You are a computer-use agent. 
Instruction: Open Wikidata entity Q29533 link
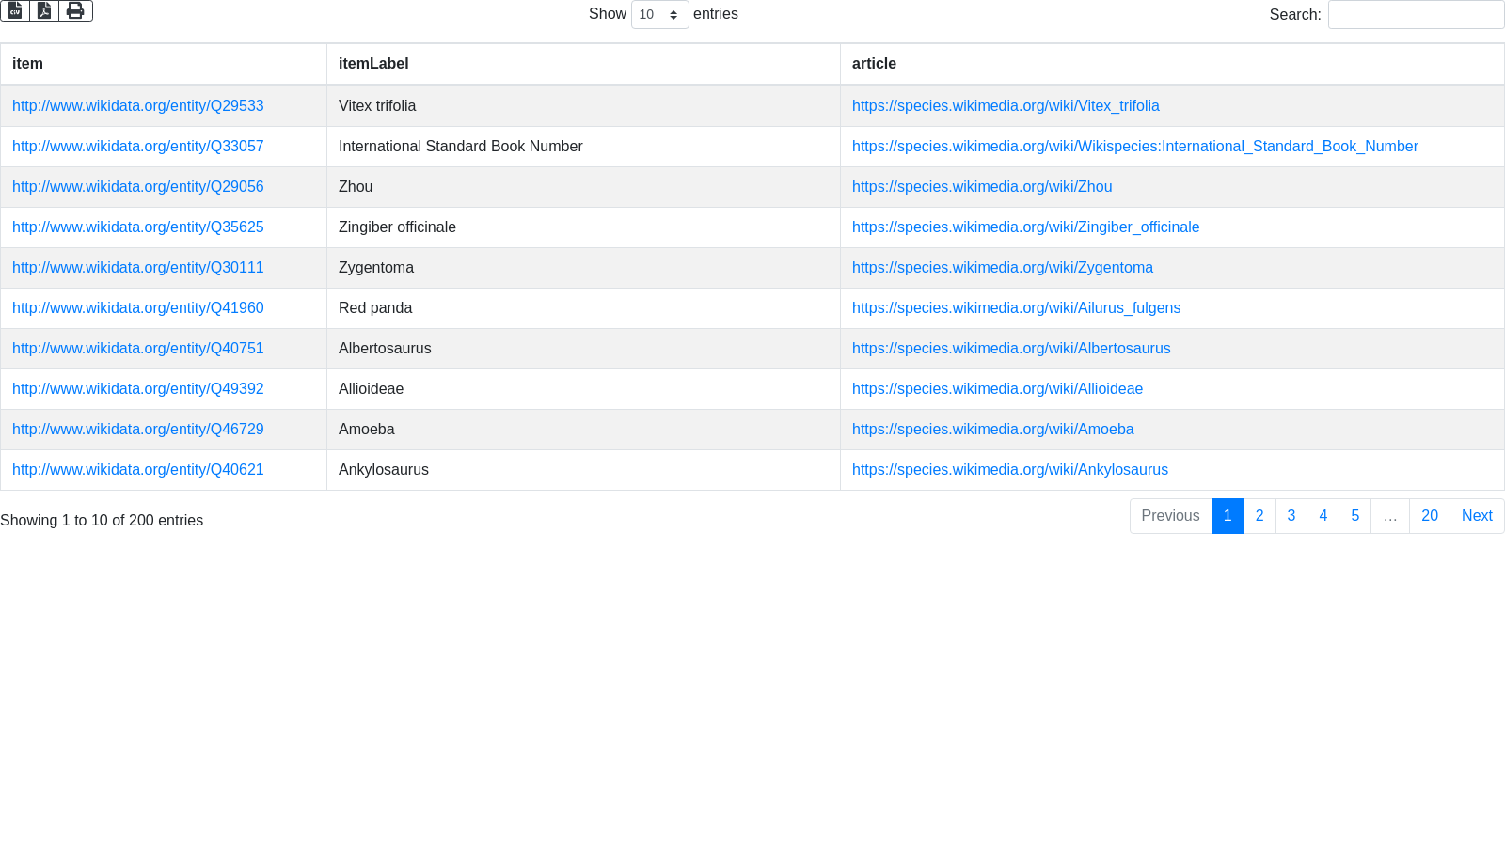pos(138,106)
